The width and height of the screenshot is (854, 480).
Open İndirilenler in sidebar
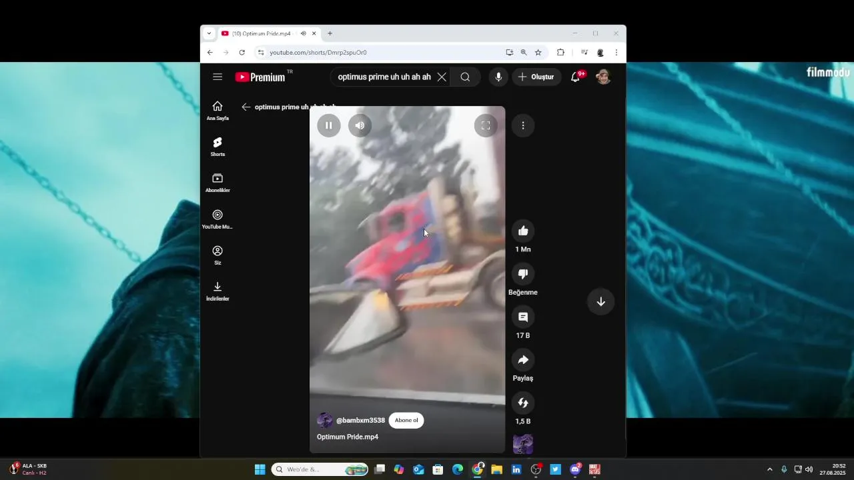[x=218, y=291]
